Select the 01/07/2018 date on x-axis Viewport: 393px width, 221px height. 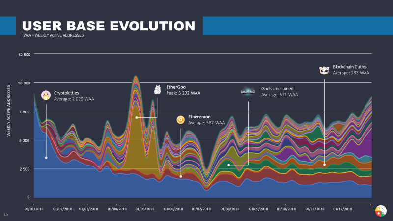200,209
